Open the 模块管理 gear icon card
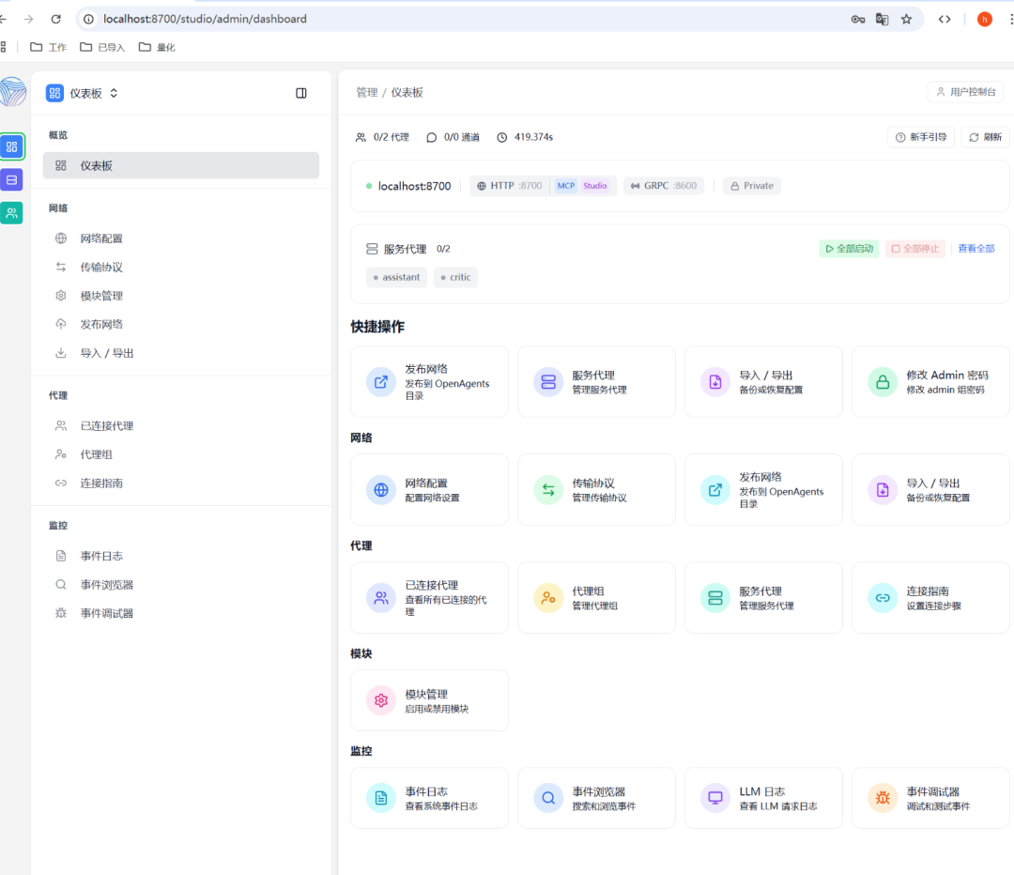 [x=429, y=700]
